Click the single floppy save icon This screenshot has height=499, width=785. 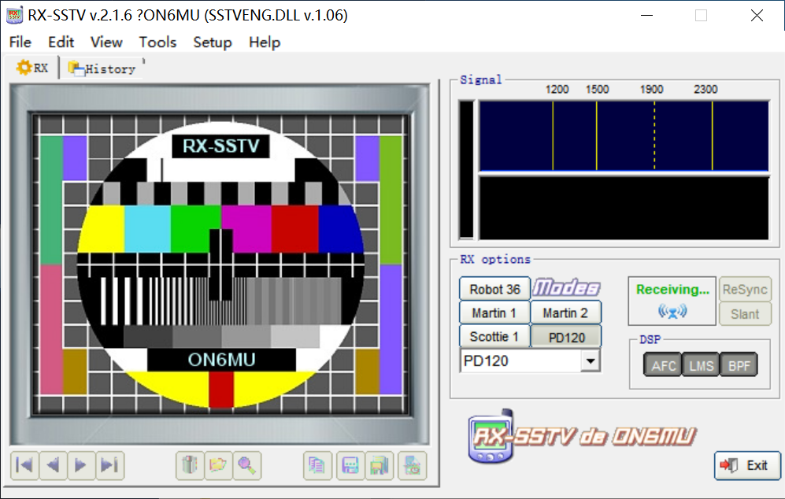[x=350, y=465]
